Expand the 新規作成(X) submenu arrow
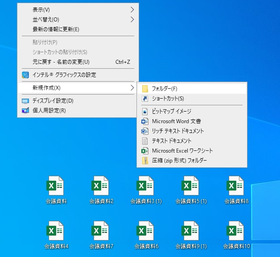Screen dimensions: 280x257 [132, 88]
